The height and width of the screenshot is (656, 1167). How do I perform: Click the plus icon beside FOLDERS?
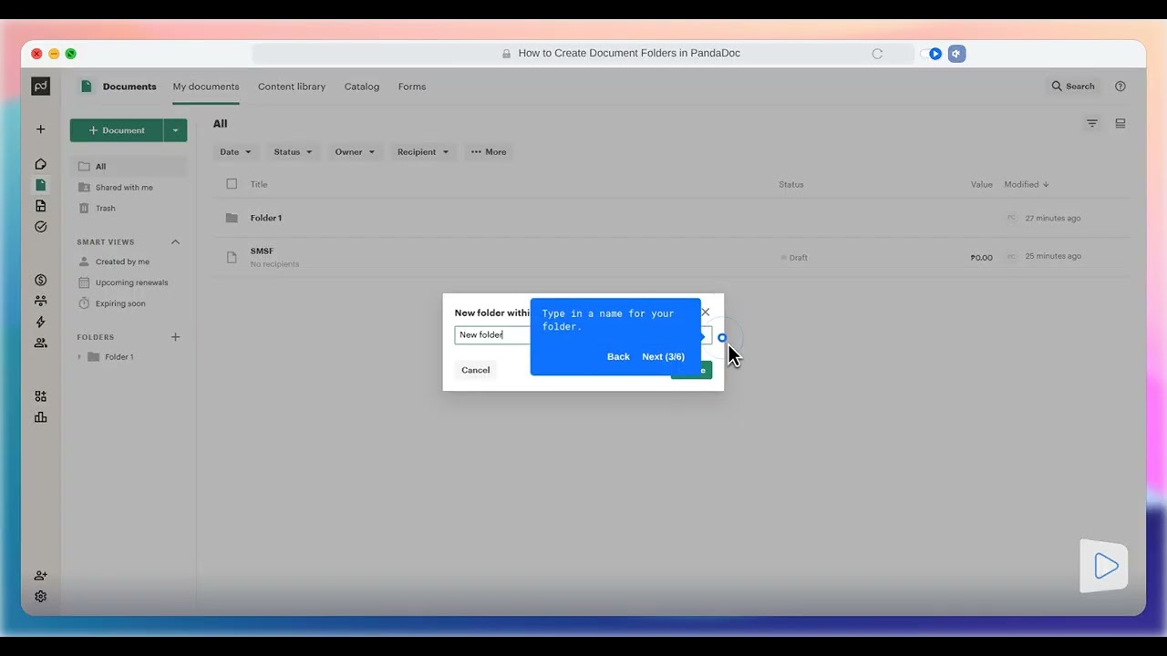pos(176,337)
